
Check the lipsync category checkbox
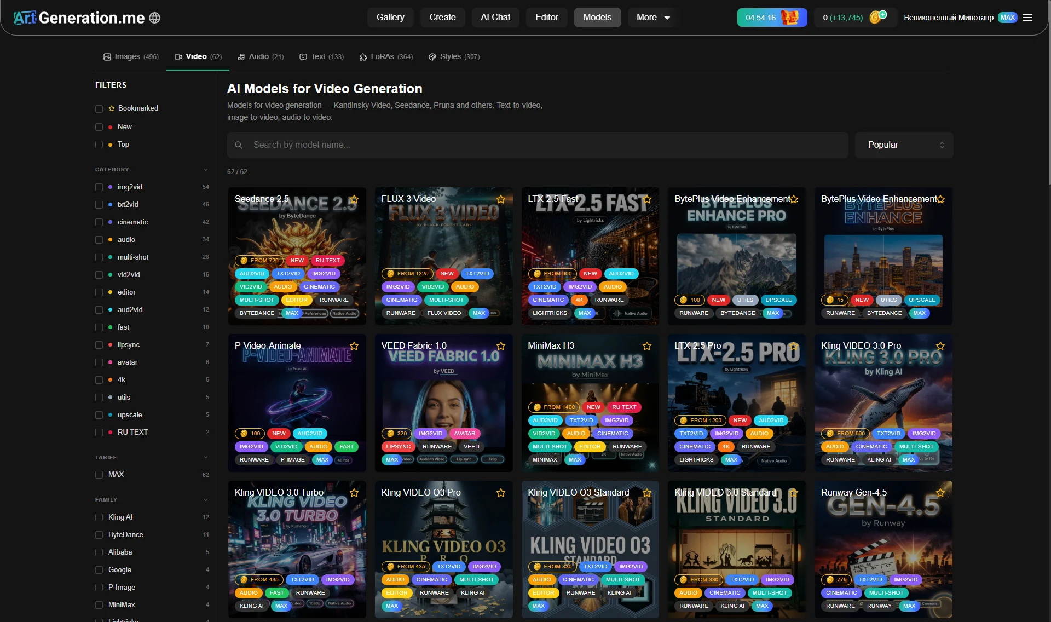click(99, 345)
